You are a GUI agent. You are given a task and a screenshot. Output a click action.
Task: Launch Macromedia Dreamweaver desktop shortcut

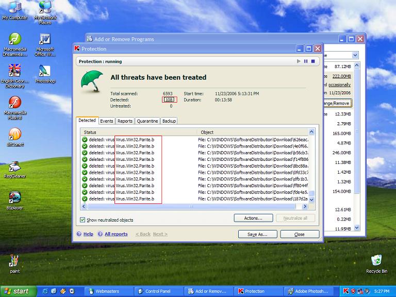[14, 44]
